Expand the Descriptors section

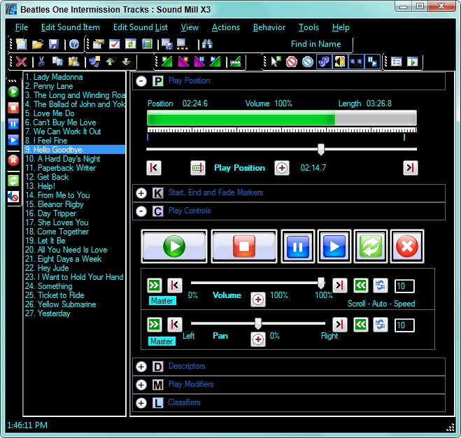click(x=141, y=367)
